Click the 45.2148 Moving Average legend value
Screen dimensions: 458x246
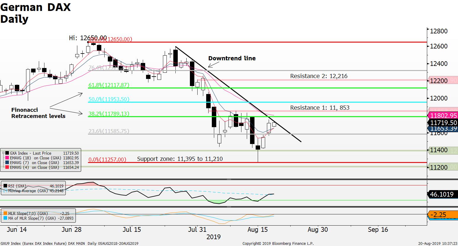tap(57, 191)
